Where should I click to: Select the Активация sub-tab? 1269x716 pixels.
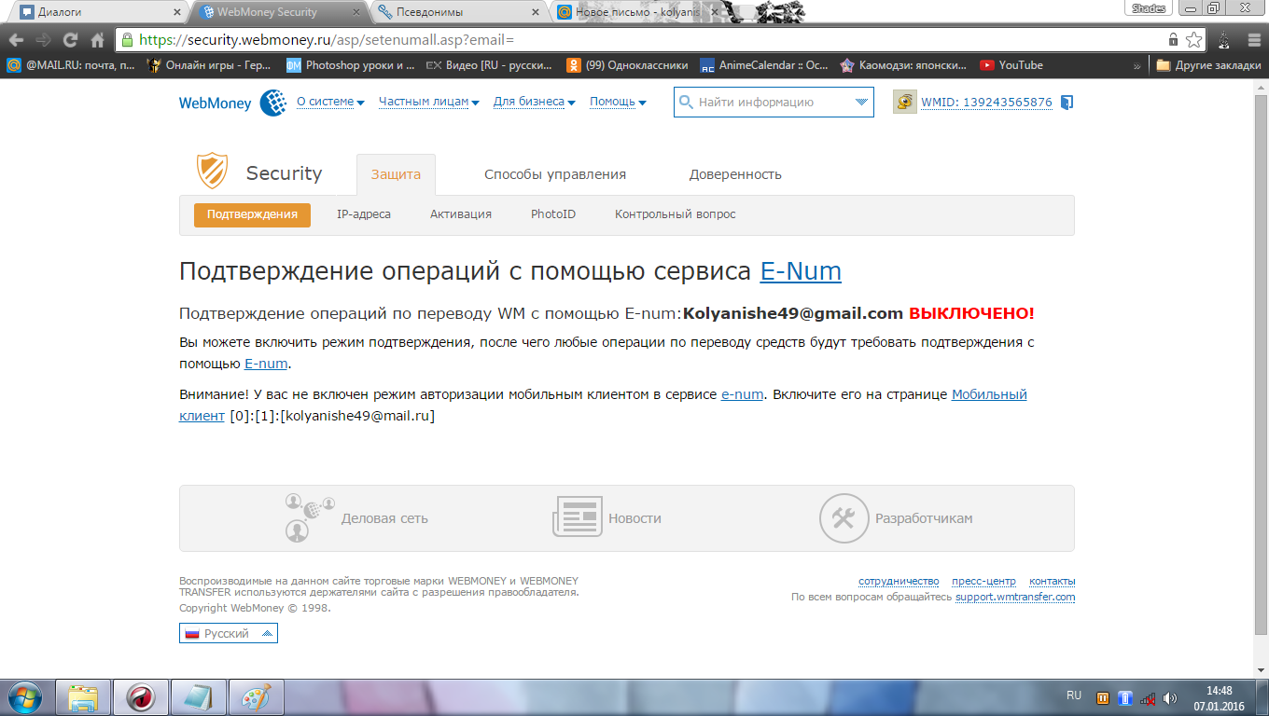click(461, 214)
